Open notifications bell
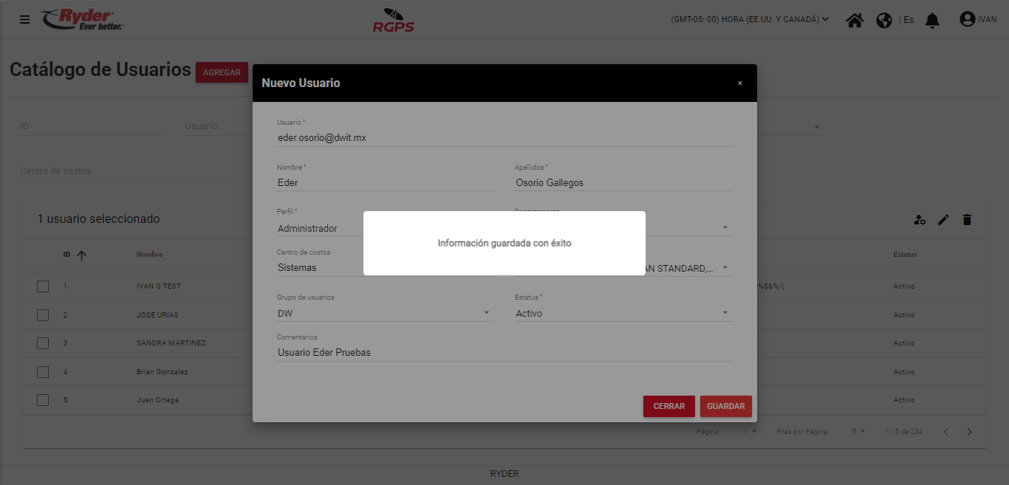 pos(932,20)
